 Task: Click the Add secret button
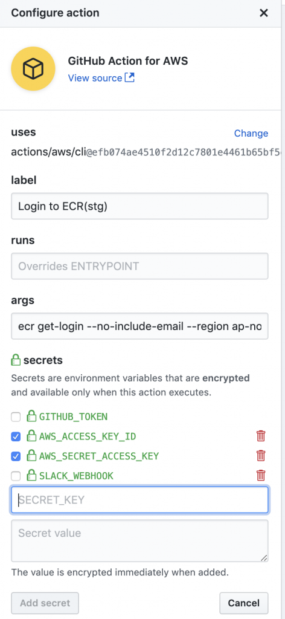(45, 603)
